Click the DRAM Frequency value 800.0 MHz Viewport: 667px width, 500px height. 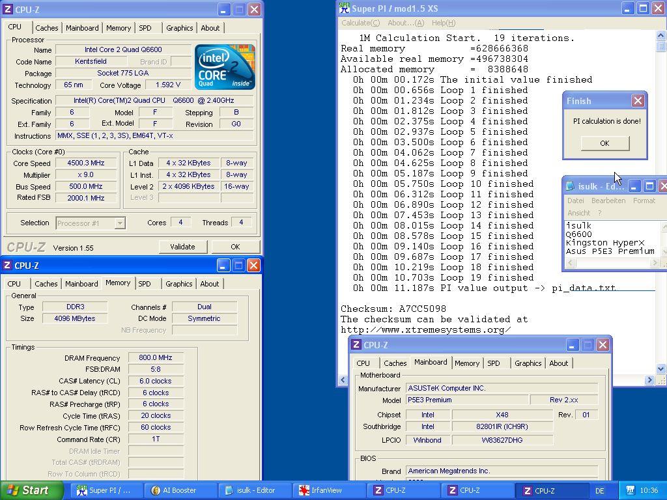pos(156,358)
